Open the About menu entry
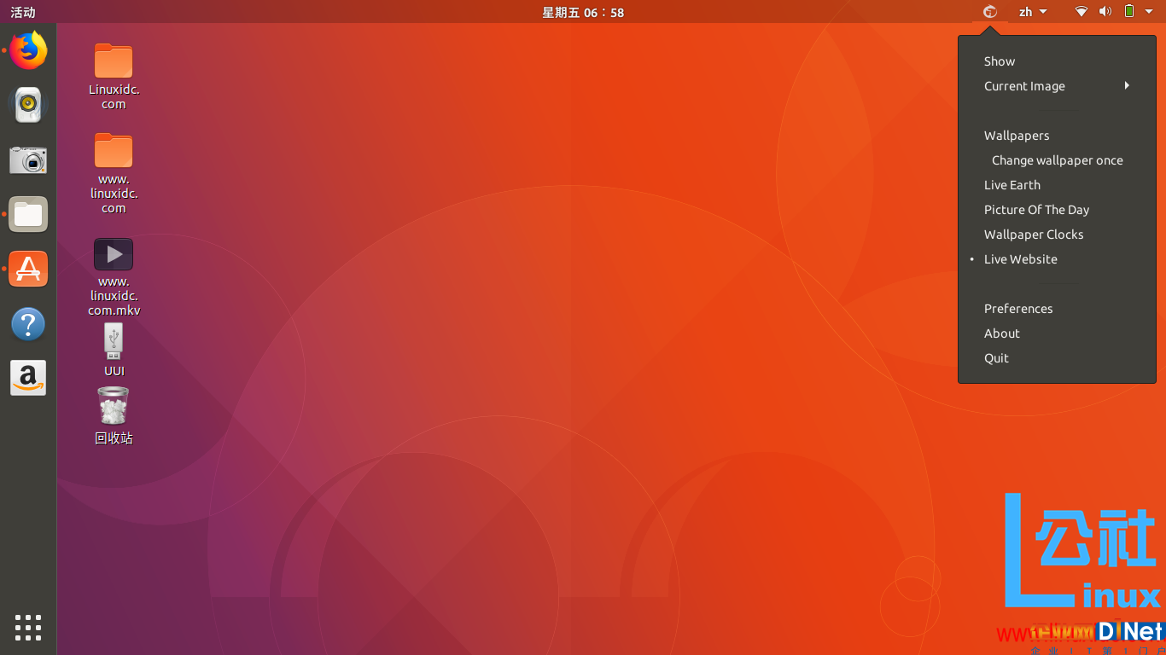The height and width of the screenshot is (655, 1166). (1057, 333)
